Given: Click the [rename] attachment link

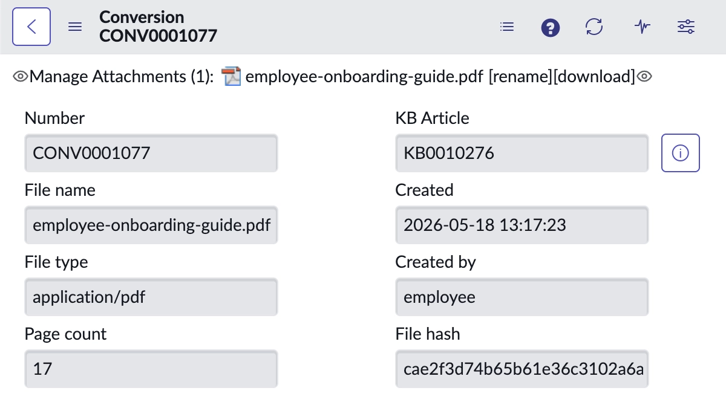Looking at the screenshot, I should click(520, 77).
